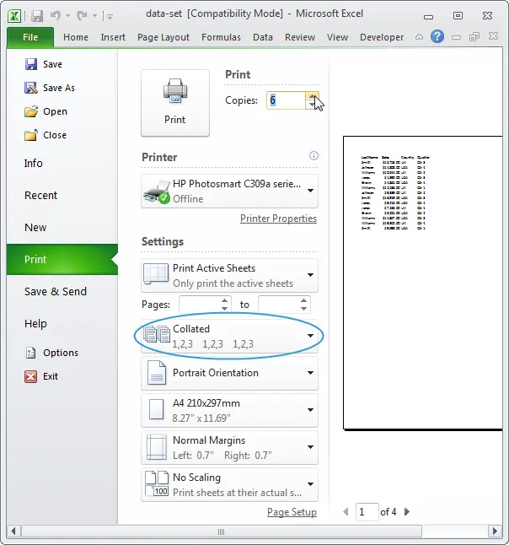Select Recent in the backstage sidebar
Image resolution: width=509 pixels, height=545 pixels.
coord(40,196)
